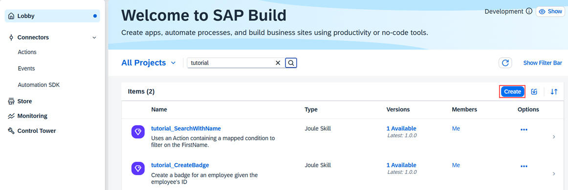Click the Name column header
This screenshot has width=568, height=190.
pos(159,109)
